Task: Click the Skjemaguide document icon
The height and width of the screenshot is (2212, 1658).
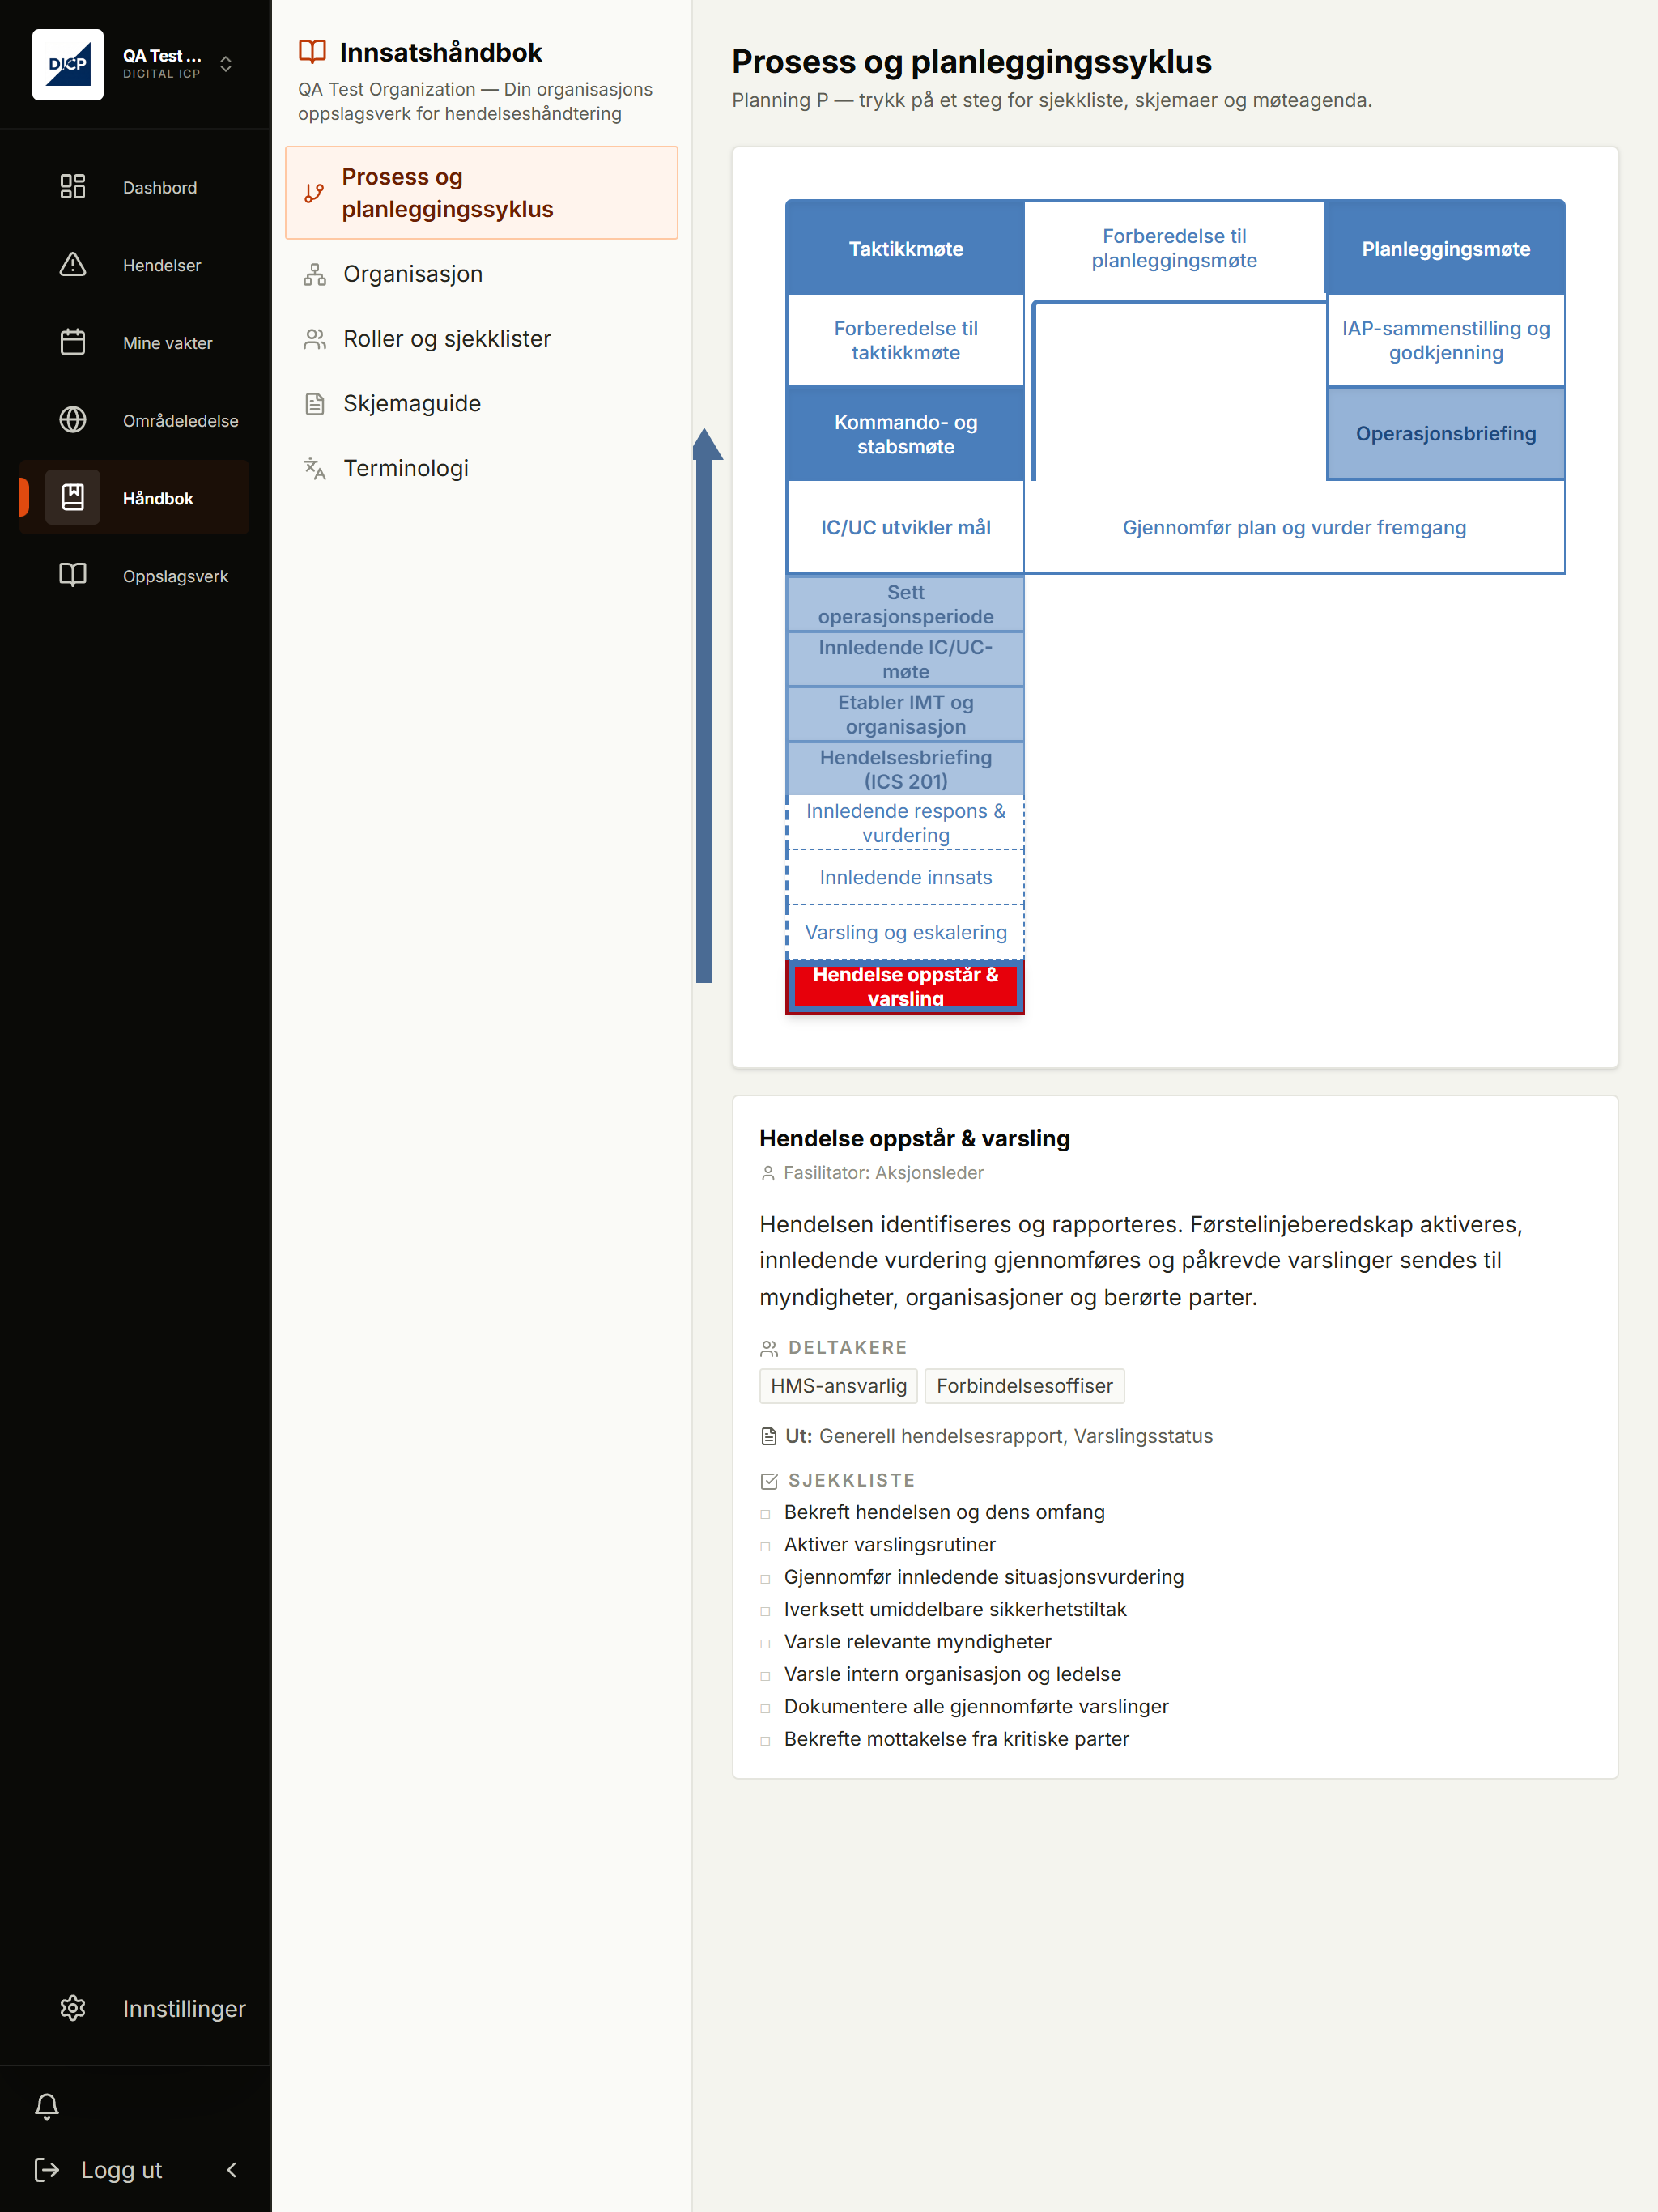Action: (315, 404)
